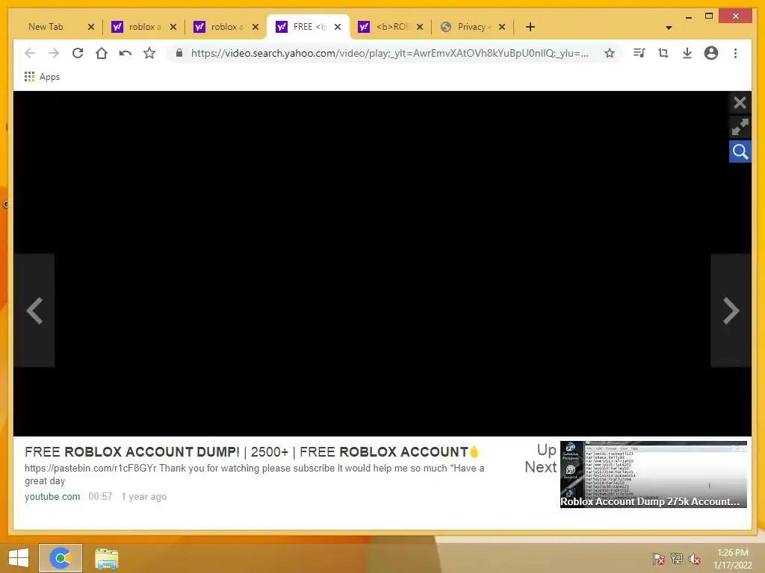
Task: Open network status tray icon
Action: (x=676, y=559)
